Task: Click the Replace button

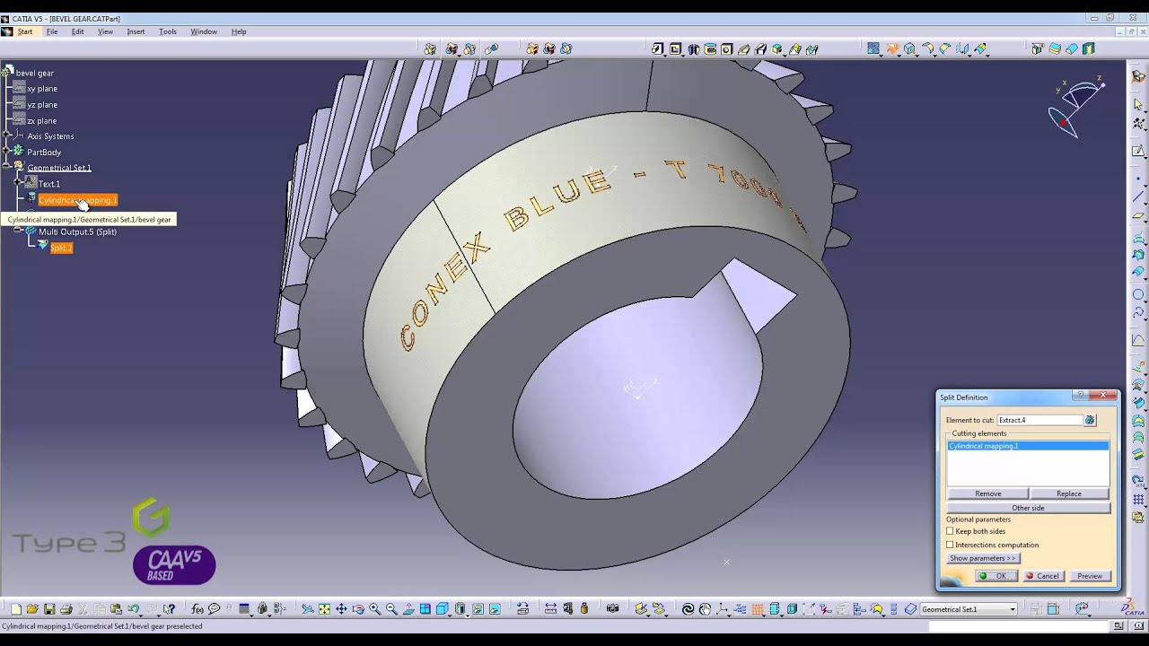Action: coord(1069,493)
